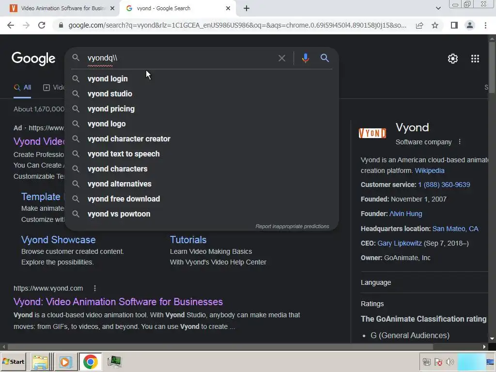496x372 pixels.
Task: Choose the 'vyond login' suggestion
Action: pos(202,79)
